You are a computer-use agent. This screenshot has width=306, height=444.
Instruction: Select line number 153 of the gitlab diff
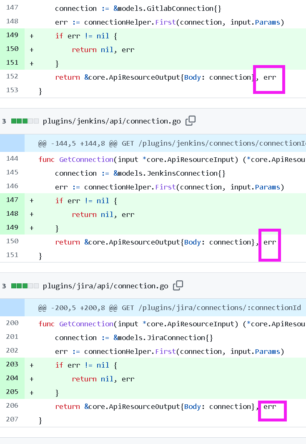(12, 90)
